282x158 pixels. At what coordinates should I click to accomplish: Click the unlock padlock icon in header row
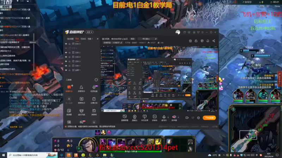(x=196, y=41)
